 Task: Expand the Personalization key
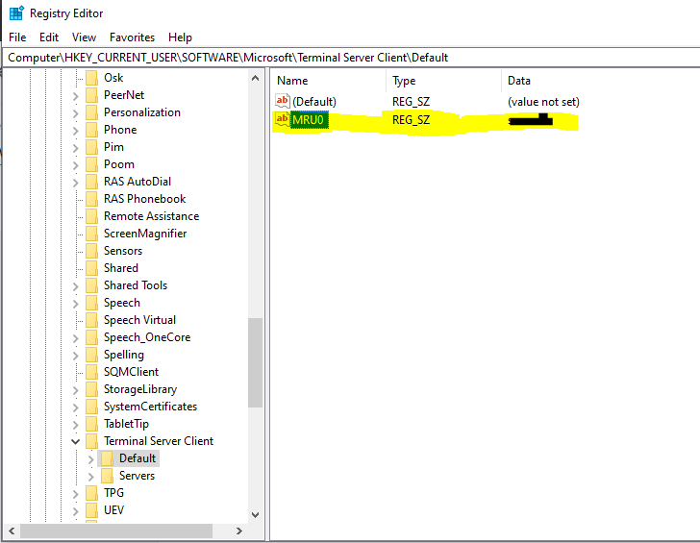point(75,113)
